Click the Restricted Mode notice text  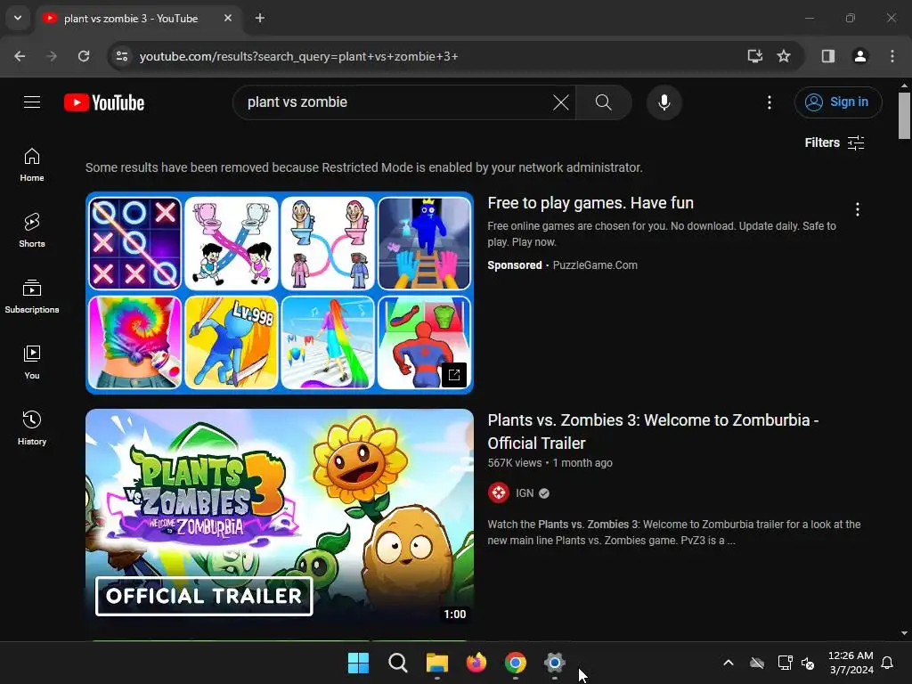[364, 167]
